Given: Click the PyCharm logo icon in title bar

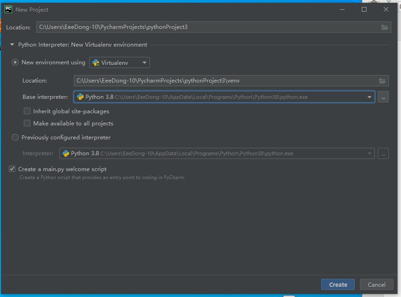Looking at the screenshot, I should pyautogui.click(x=8, y=9).
